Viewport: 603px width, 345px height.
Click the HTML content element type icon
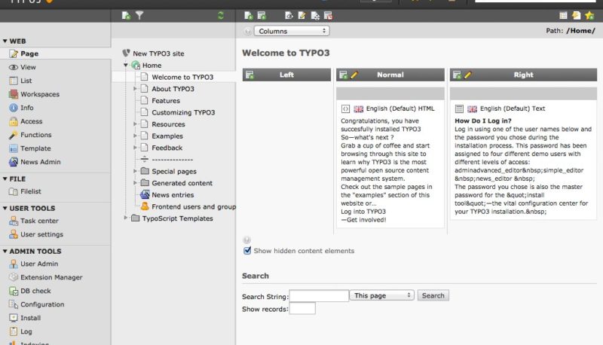point(345,109)
